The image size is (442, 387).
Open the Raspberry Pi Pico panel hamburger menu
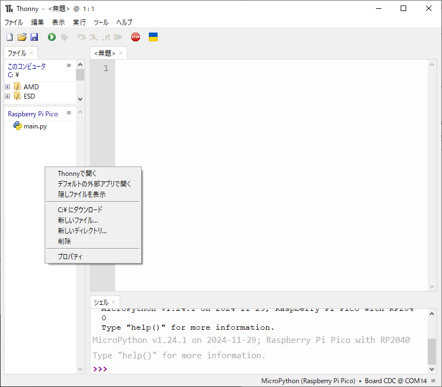point(69,113)
